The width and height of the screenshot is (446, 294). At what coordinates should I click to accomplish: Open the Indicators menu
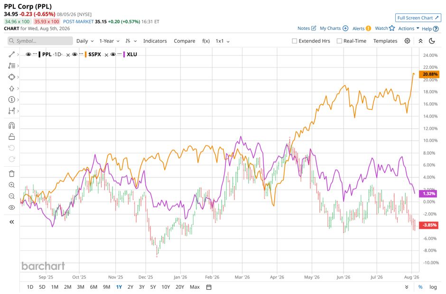tap(155, 41)
